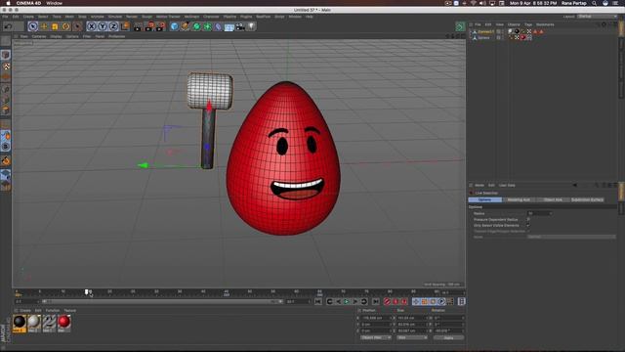The image size is (625, 352).
Task: Open Objects menu in Object Manager
Action: tap(514, 24)
